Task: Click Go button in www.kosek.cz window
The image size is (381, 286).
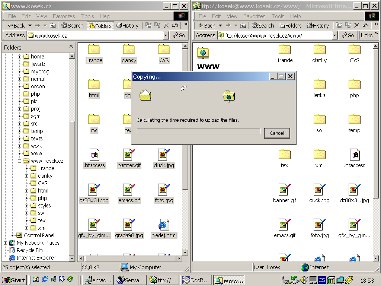Action: [x=179, y=35]
